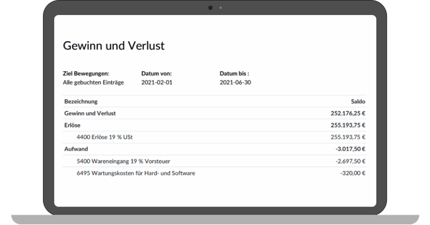Screen dimensions: 430x225
Task: Click the 'Alle gebuchten Einträge' value
Action: [93, 82]
